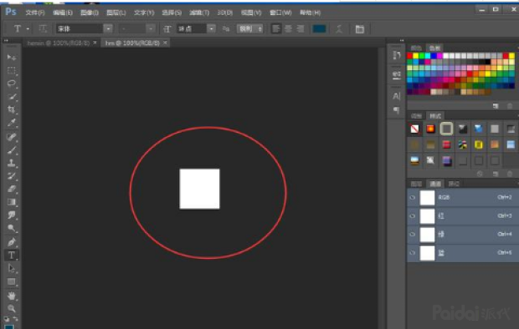This screenshot has width=519, height=329.
Task: Select the Quick Selection tool
Action: pos(11,97)
